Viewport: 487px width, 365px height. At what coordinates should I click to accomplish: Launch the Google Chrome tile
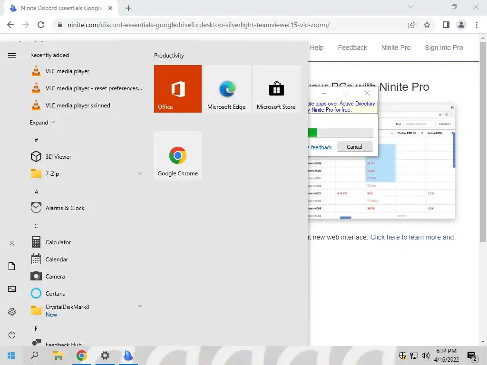[178, 155]
